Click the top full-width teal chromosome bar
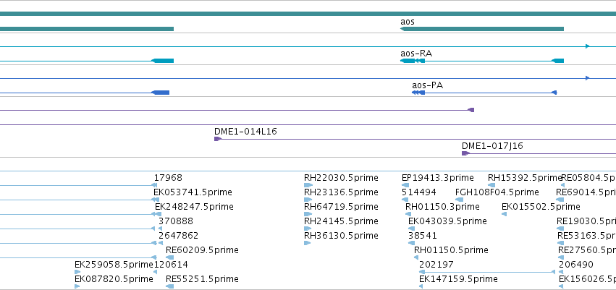This screenshot has width=616, height=290. 308,14
